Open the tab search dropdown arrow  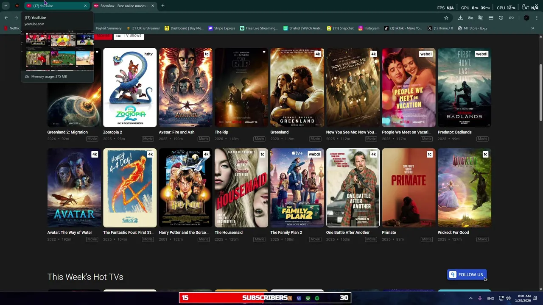tap(6, 6)
